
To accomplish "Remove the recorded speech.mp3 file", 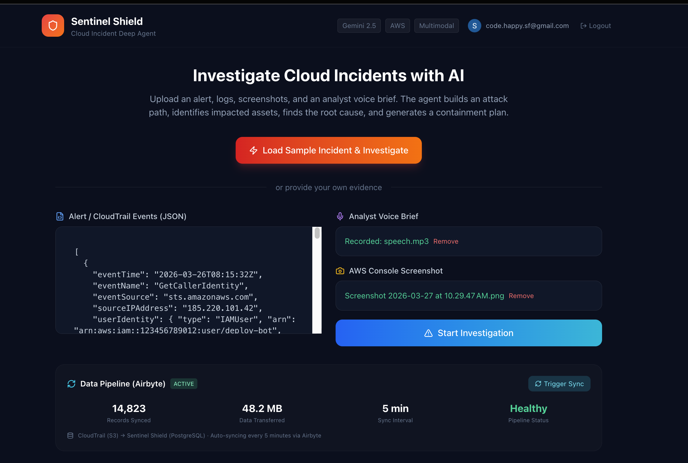I will click(x=445, y=241).
